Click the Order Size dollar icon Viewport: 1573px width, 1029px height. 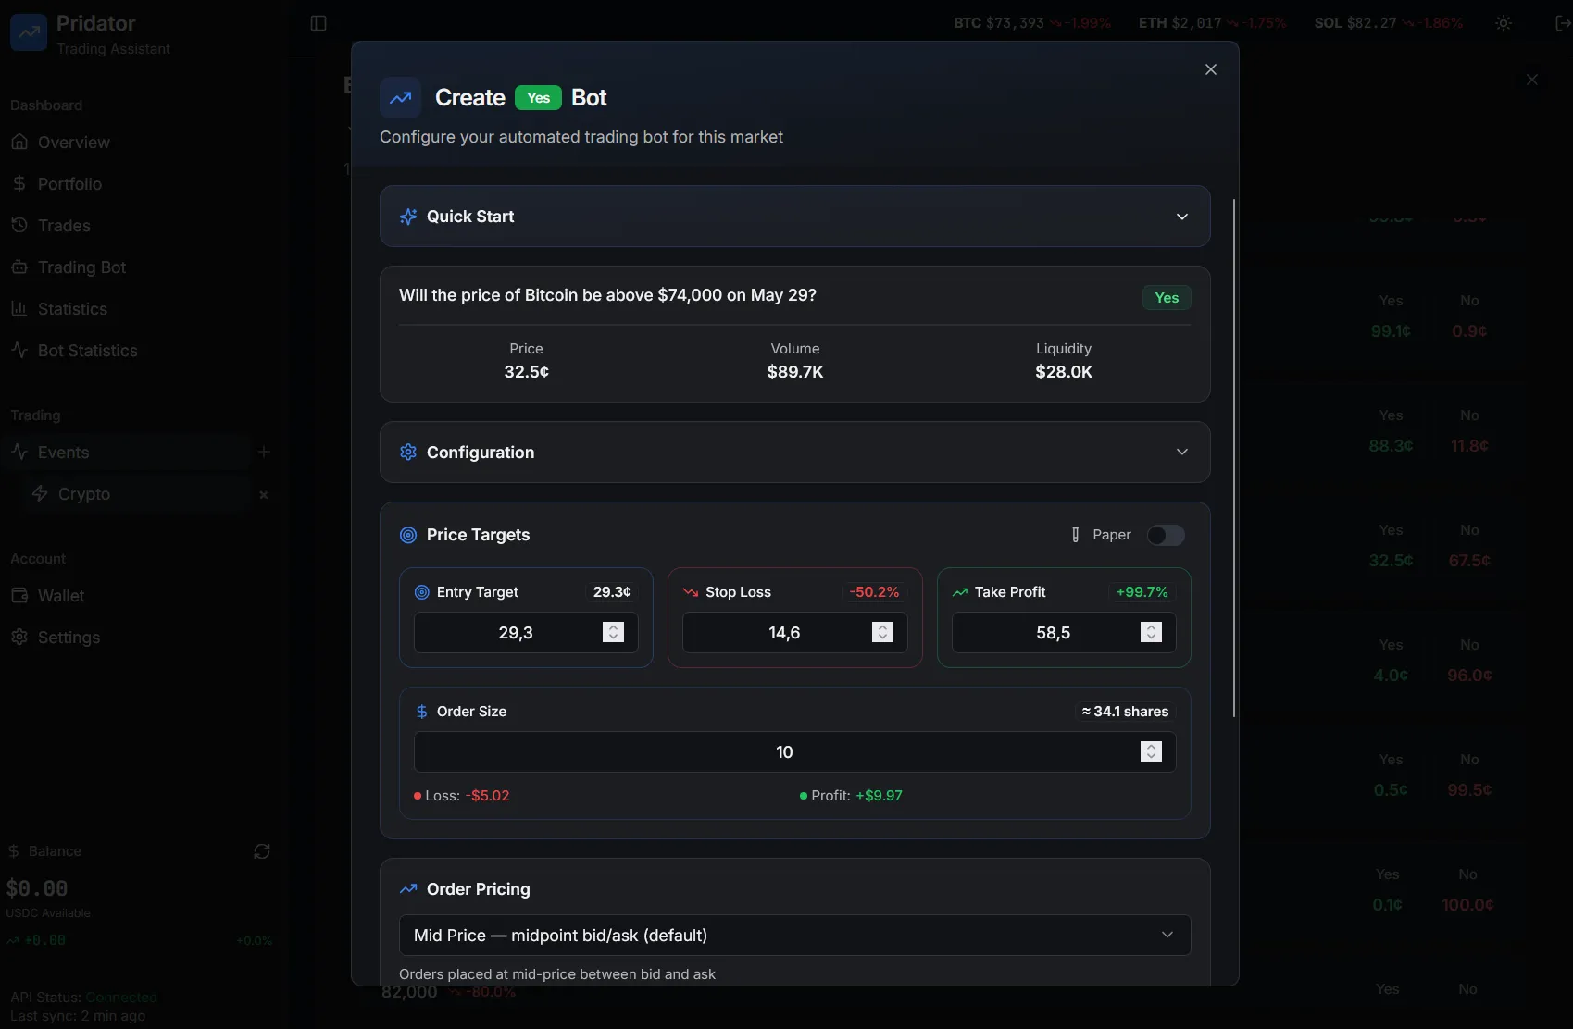(x=422, y=712)
